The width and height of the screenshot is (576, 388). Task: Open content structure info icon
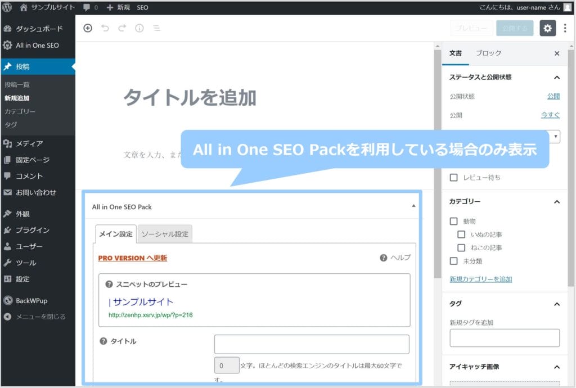click(139, 28)
